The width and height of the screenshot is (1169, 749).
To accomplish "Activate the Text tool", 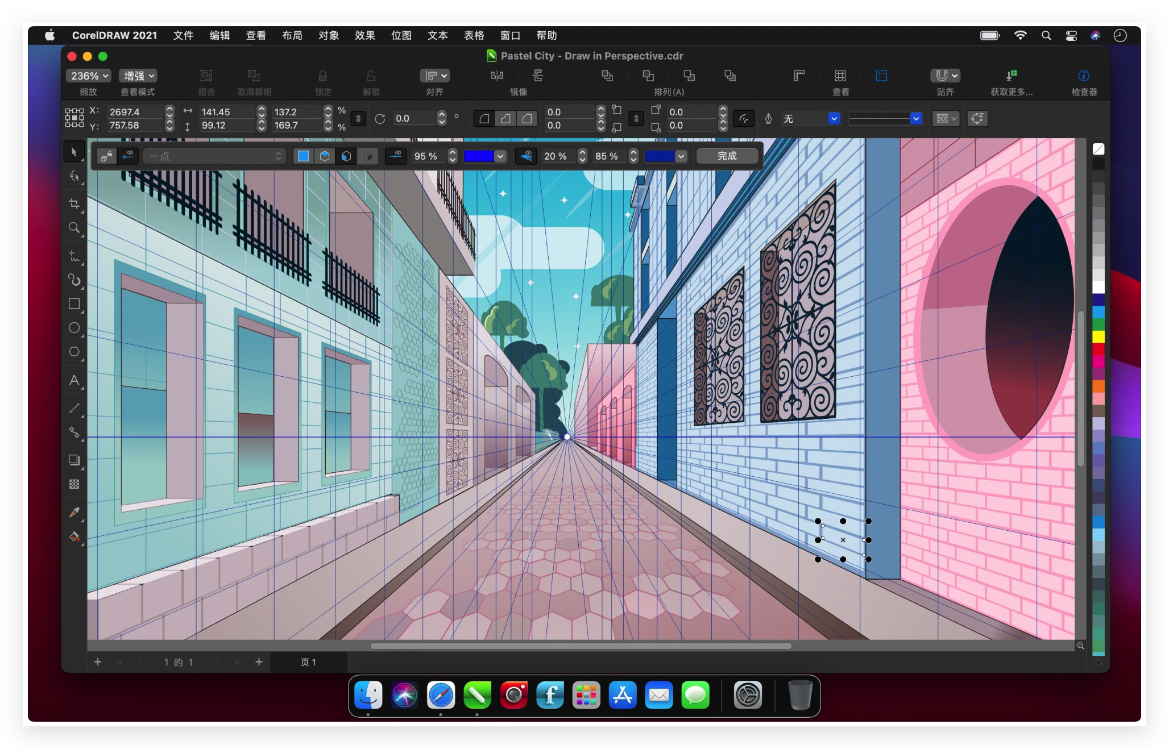I will click(x=74, y=380).
